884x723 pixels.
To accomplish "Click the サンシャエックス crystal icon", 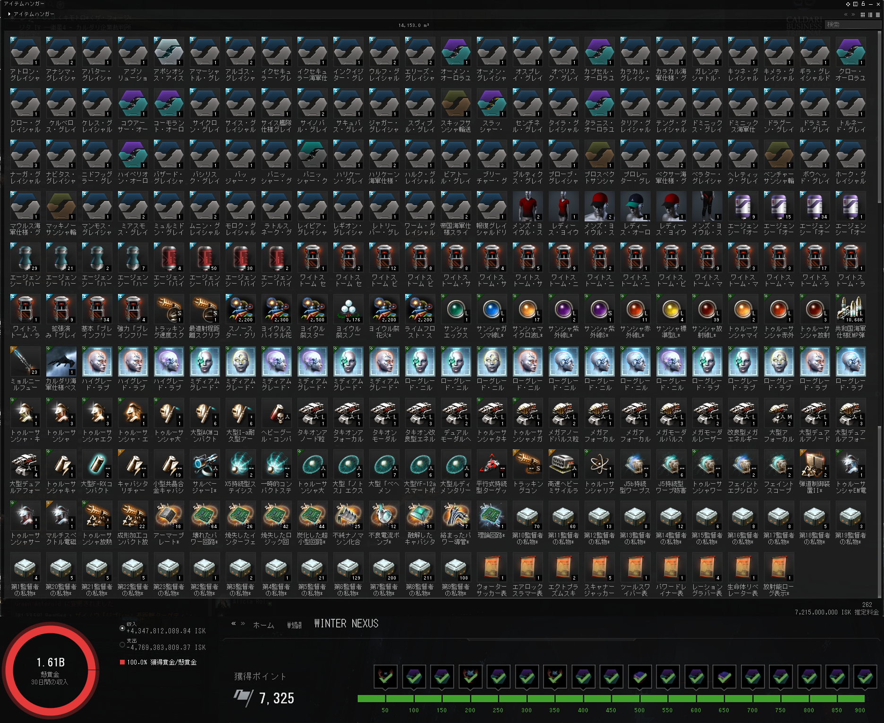I will click(x=456, y=309).
